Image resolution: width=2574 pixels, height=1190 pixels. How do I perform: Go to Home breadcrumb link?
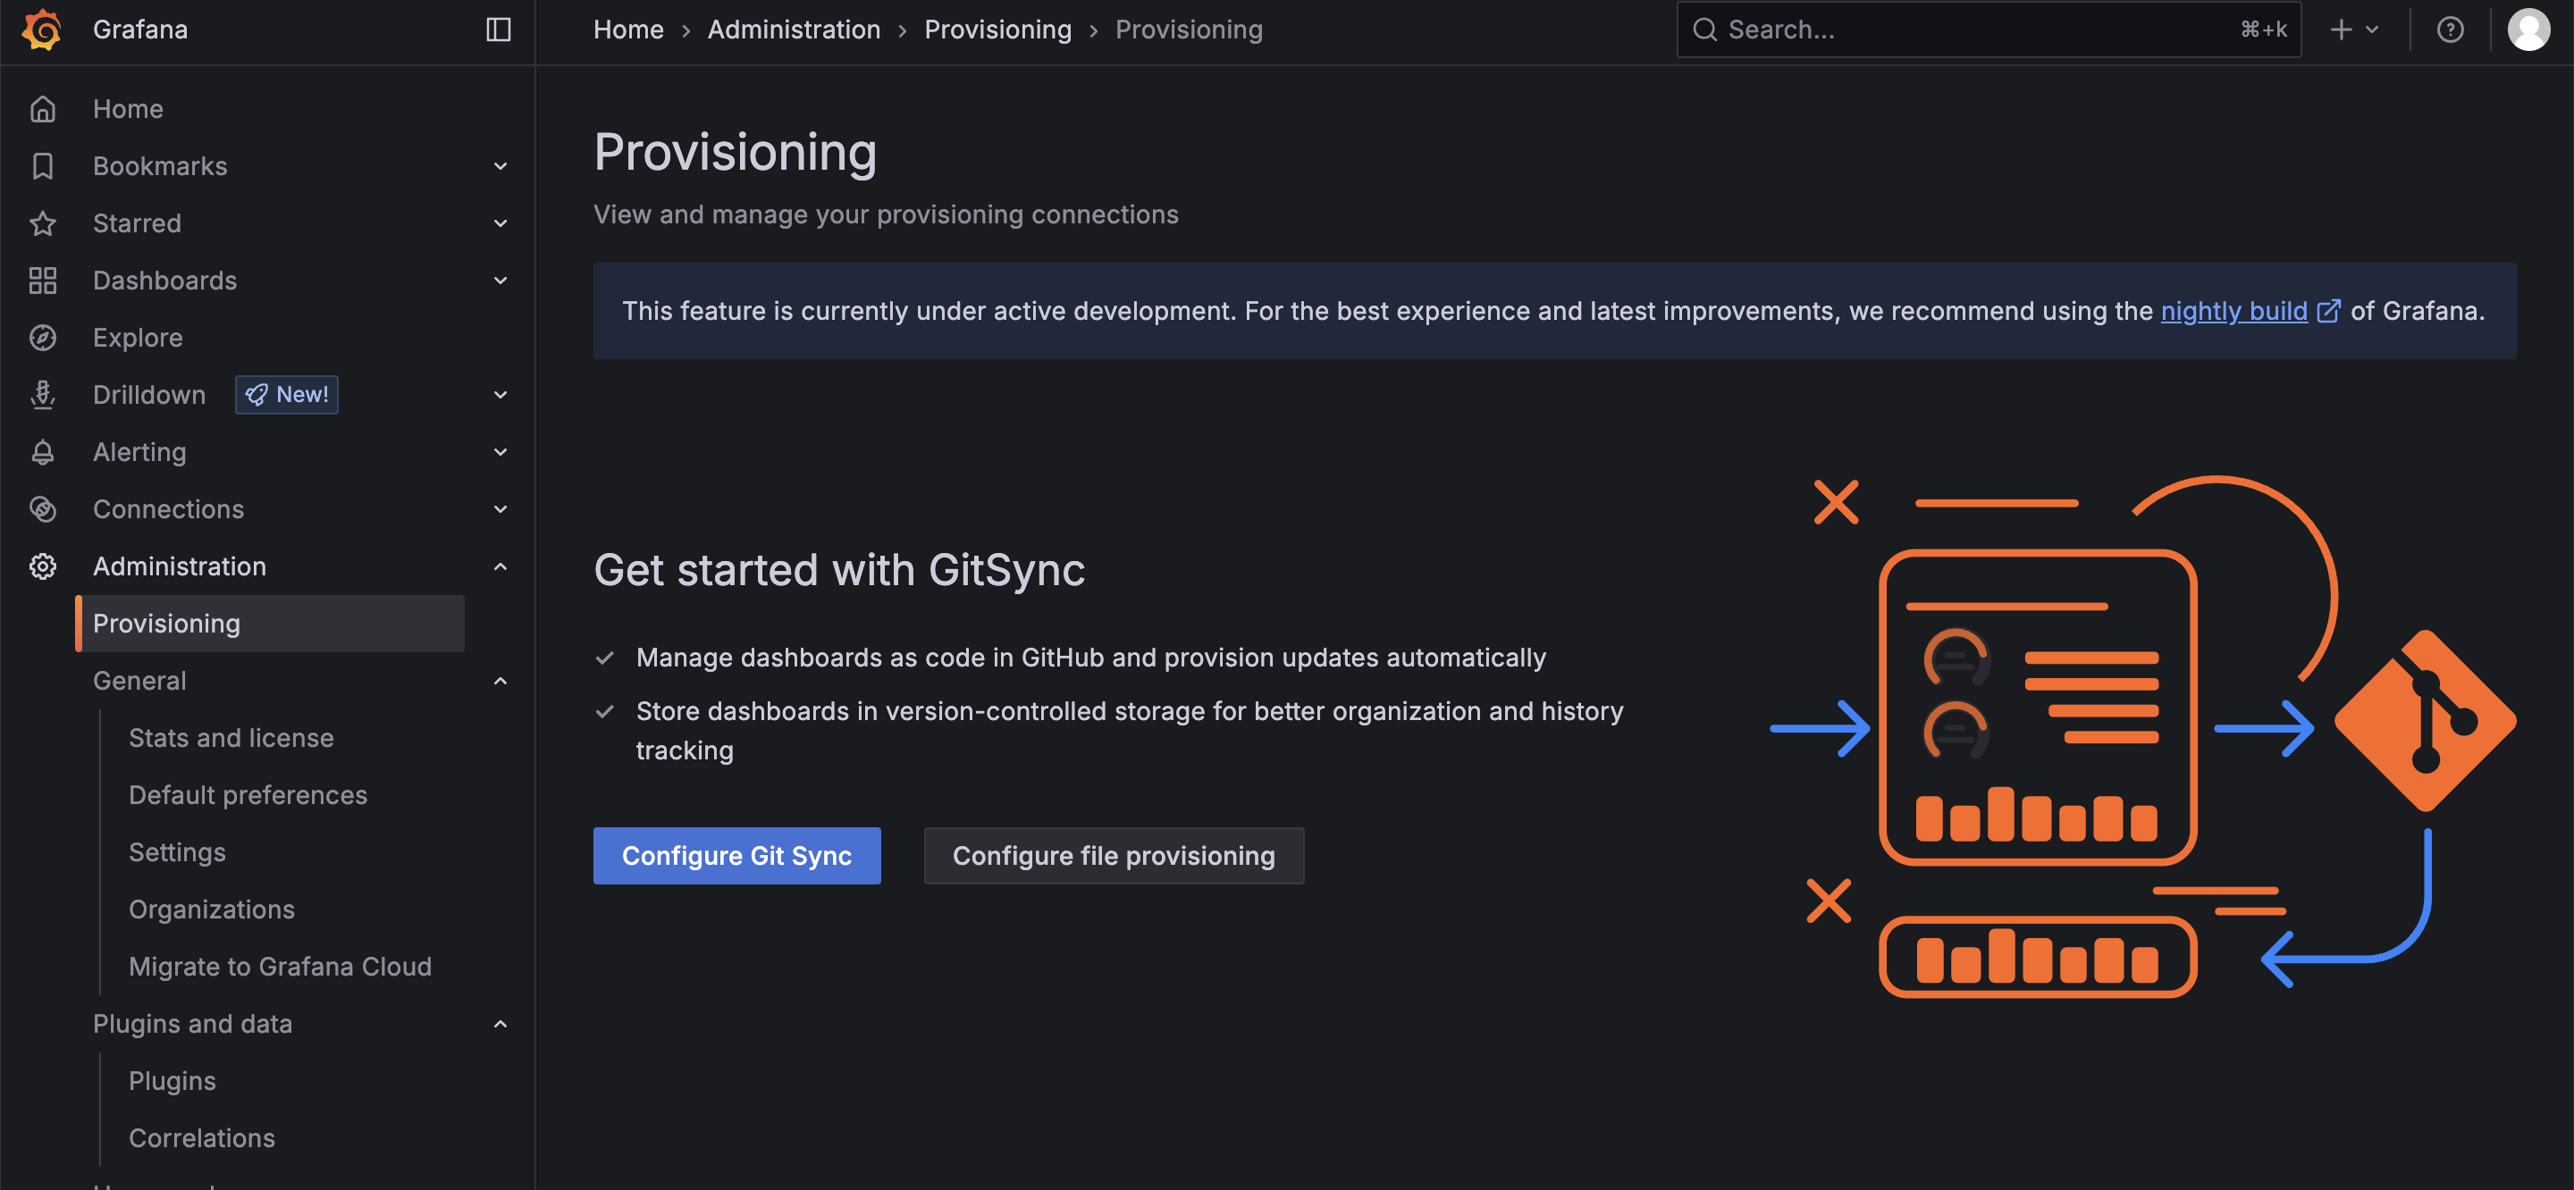628,29
